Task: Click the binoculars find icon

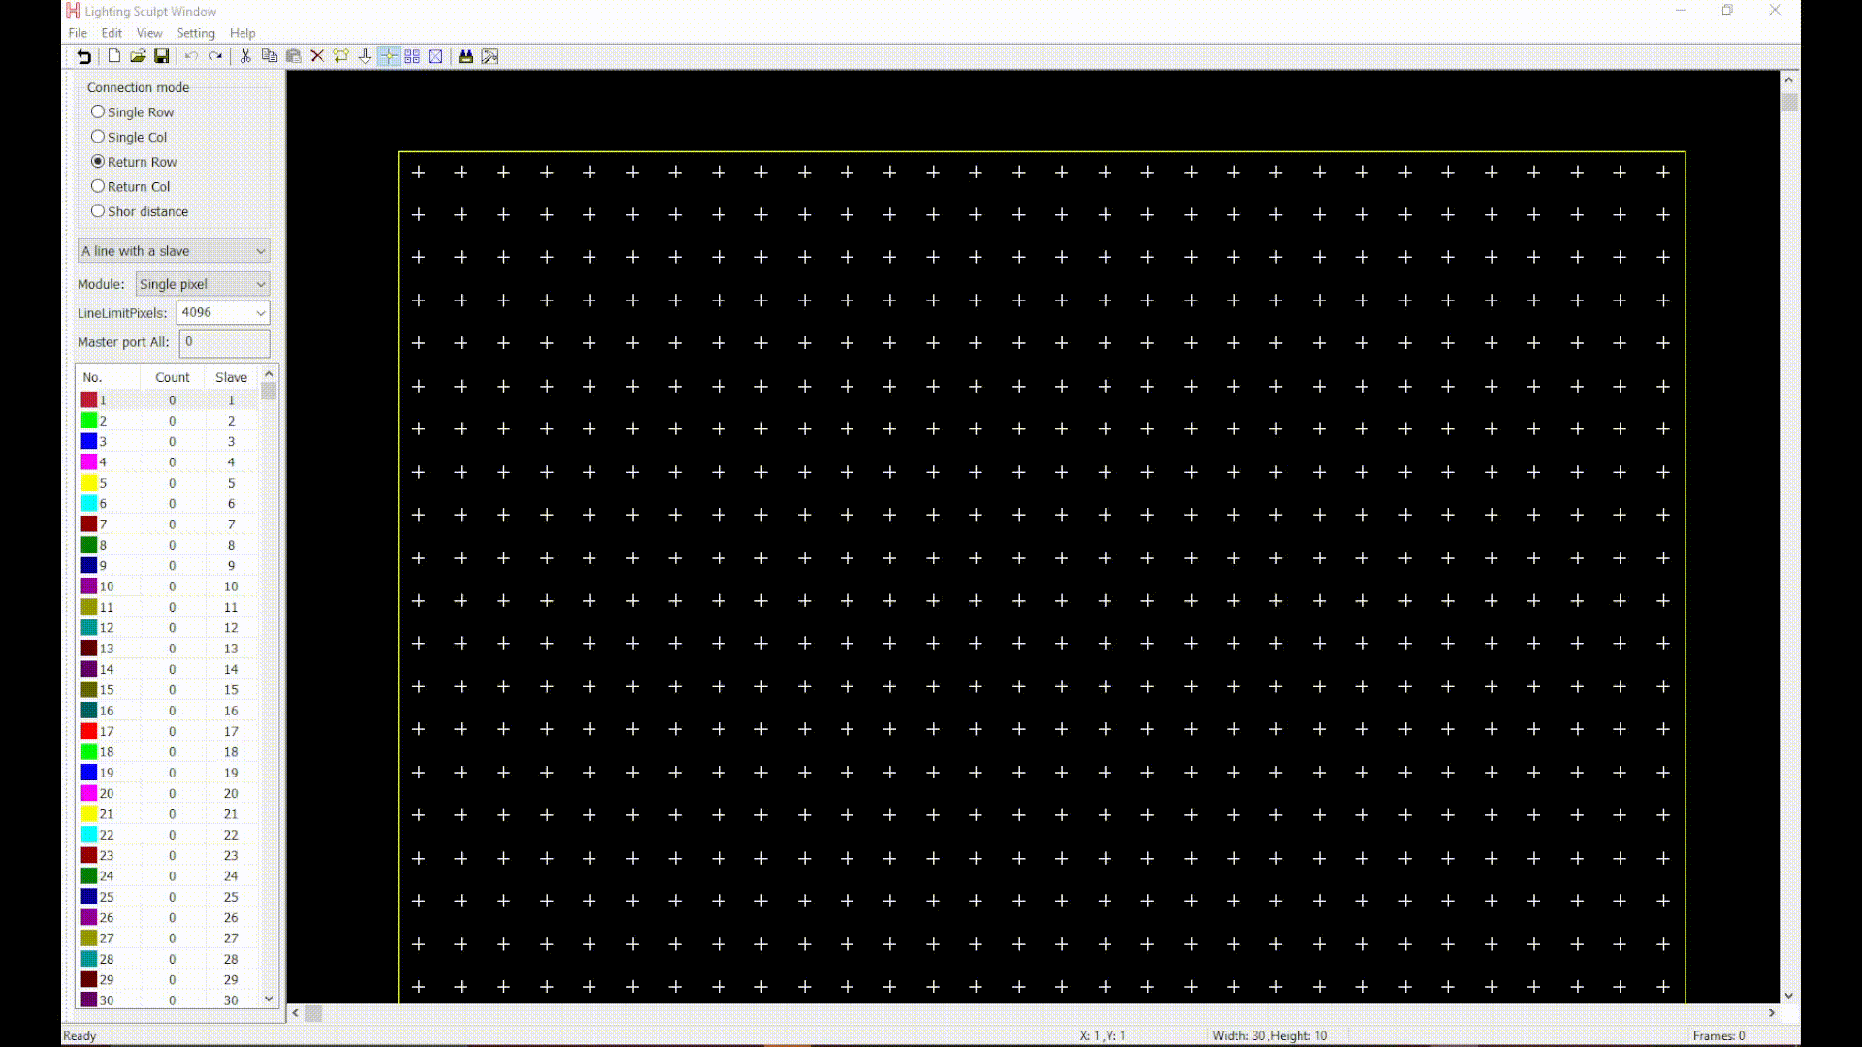Action: [x=465, y=56]
